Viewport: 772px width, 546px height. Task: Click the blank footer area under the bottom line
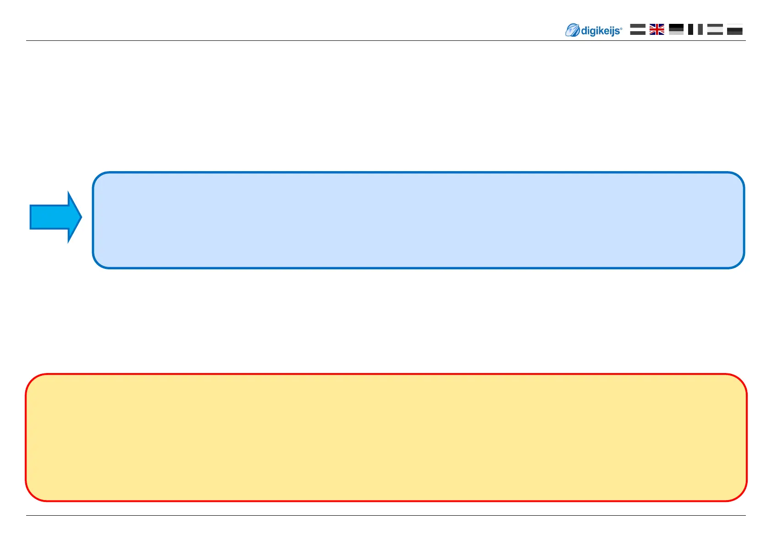(x=386, y=531)
